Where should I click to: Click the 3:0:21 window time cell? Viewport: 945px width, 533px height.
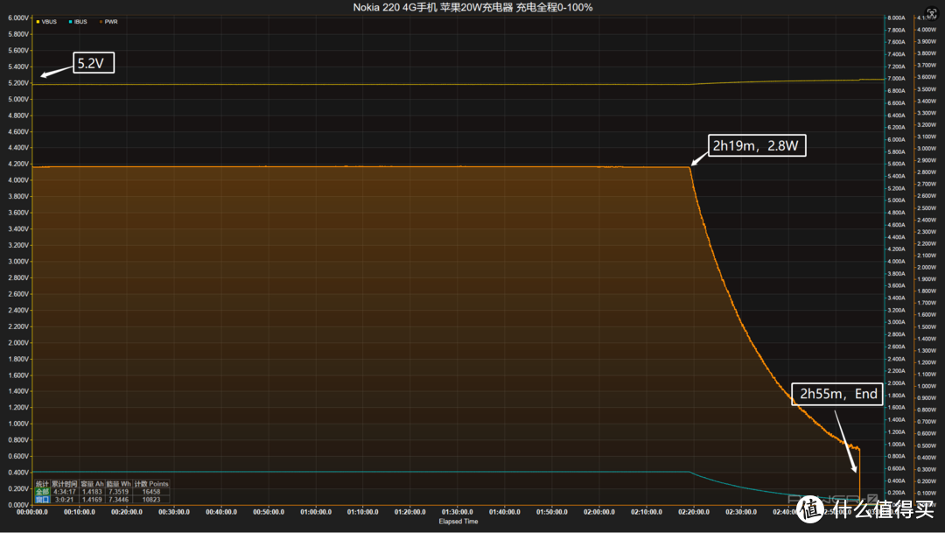(x=65, y=500)
